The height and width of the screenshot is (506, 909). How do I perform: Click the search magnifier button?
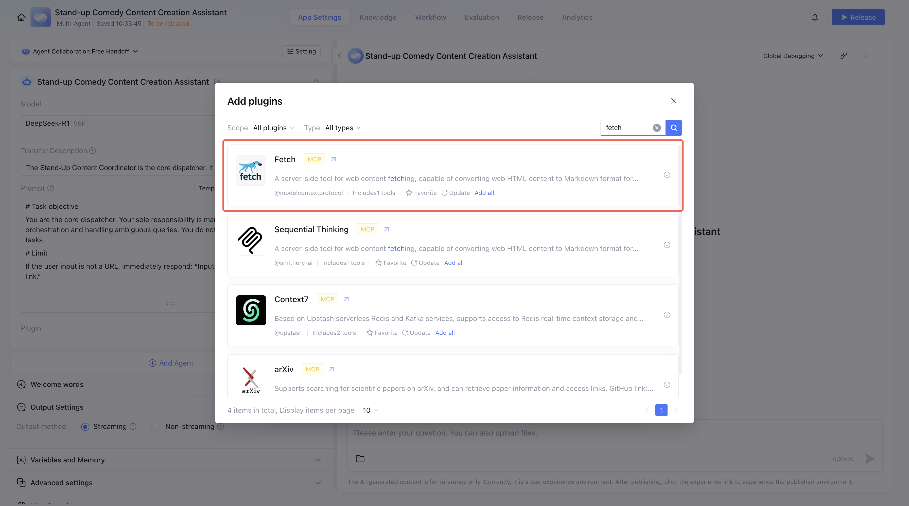tap(673, 128)
